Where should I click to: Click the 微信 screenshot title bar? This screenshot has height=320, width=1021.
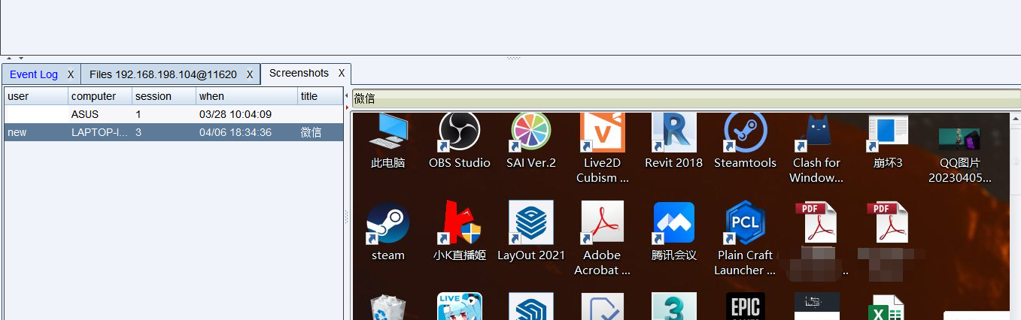point(686,98)
